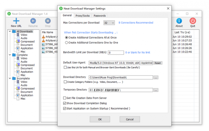Screen dimensions: 209x131
Task: Select Video under Complete
Action: coord(24,58)
